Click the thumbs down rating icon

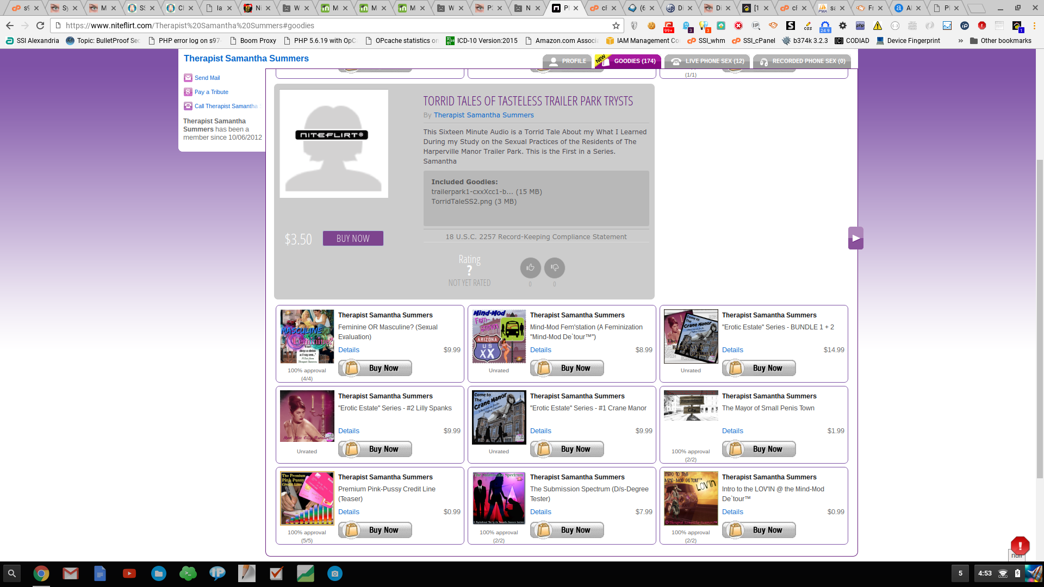tap(555, 267)
